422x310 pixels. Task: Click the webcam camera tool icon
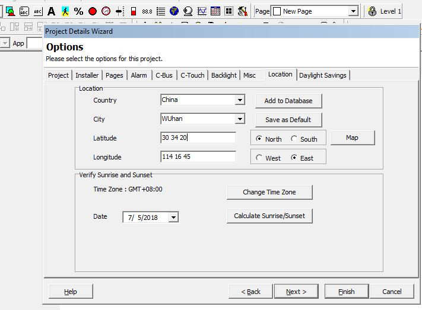click(x=188, y=11)
